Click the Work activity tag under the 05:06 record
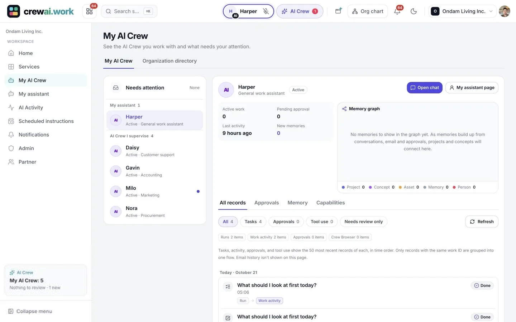Viewport: 516px width, 322px height. [269, 301]
